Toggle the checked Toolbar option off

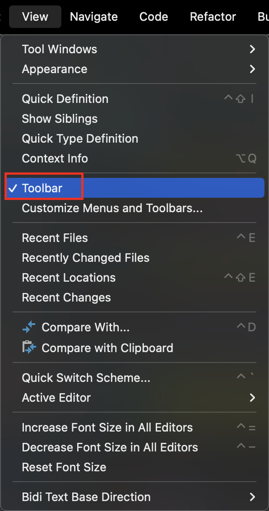(134, 188)
